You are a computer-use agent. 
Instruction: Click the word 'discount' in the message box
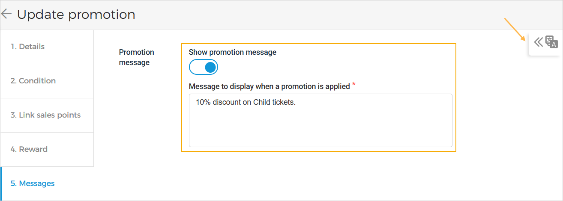[227, 103]
